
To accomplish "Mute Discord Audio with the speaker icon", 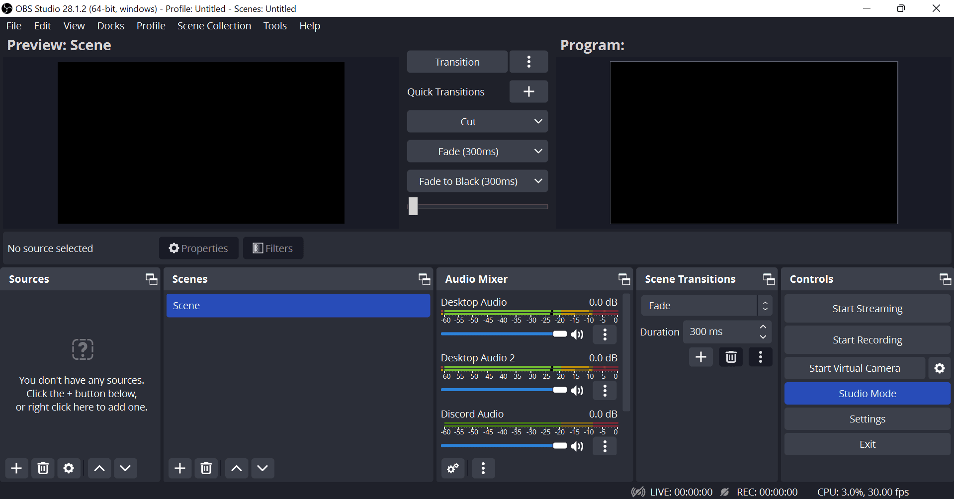I will [x=577, y=446].
